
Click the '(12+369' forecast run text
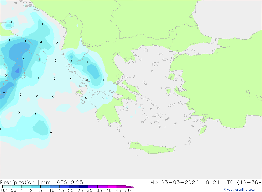pyautogui.click(x=249, y=182)
